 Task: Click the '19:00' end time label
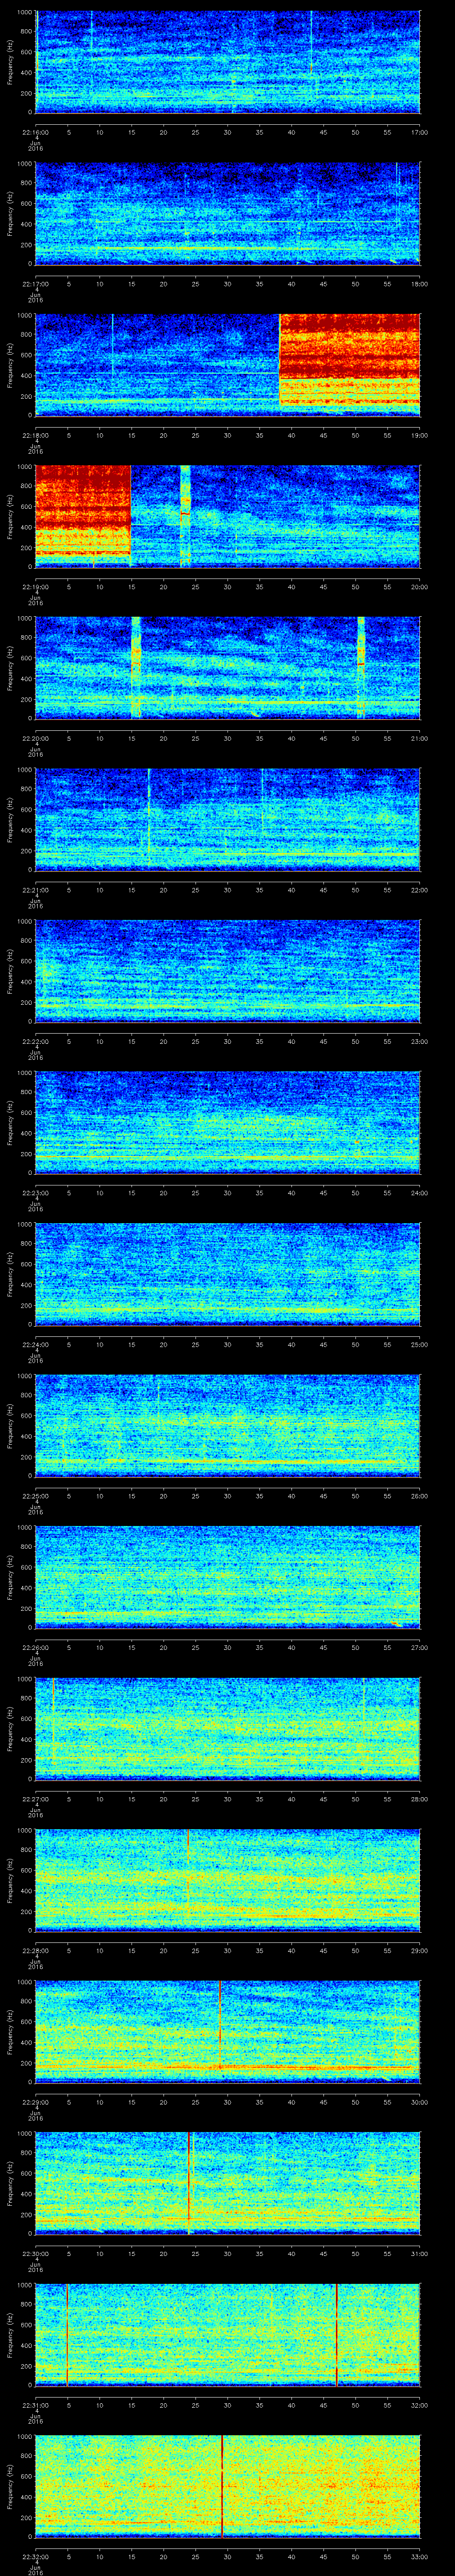click(x=419, y=434)
